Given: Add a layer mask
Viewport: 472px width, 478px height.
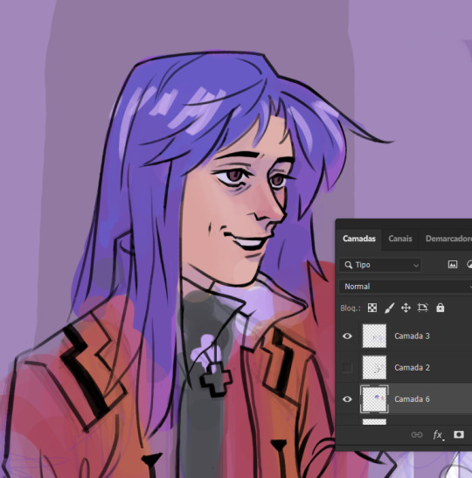Looking at the screenshot, I should click(459, 434).
